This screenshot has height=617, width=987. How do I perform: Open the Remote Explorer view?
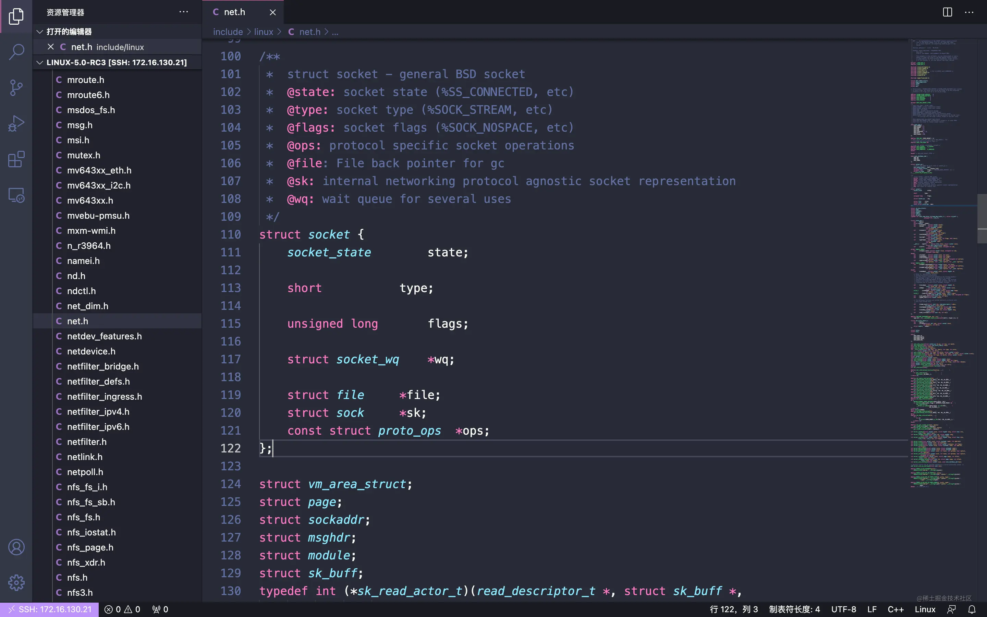click(16, 195)
